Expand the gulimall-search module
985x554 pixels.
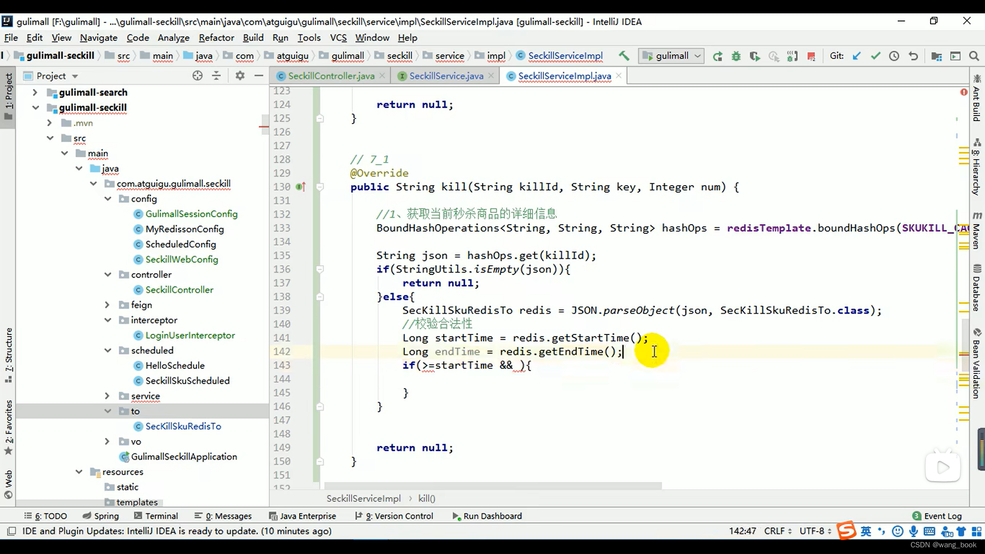(x=35, y=92)
